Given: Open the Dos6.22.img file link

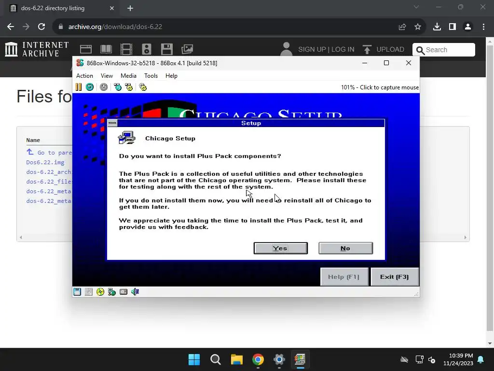Looking at the screenshot, I should 45,162.
